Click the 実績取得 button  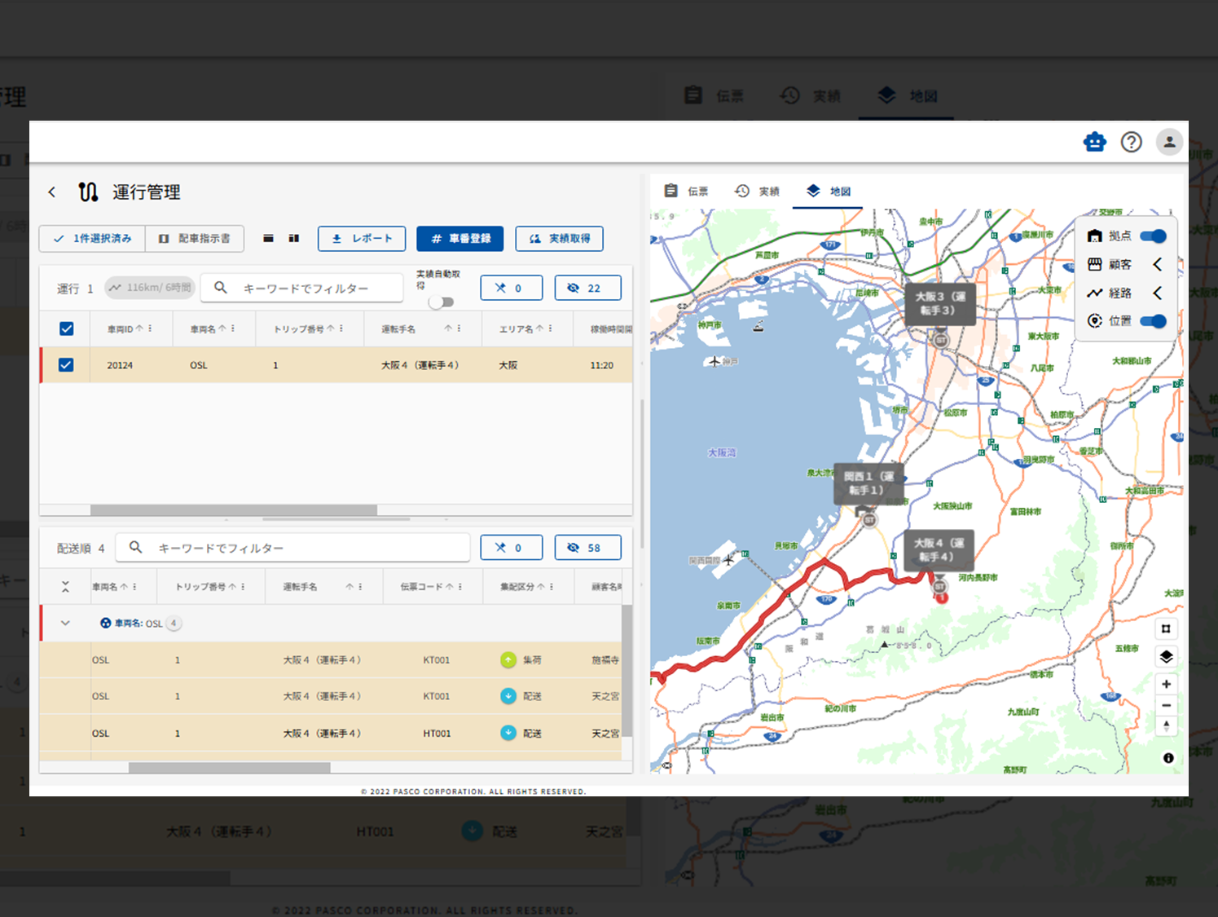[x=560, y=239]
